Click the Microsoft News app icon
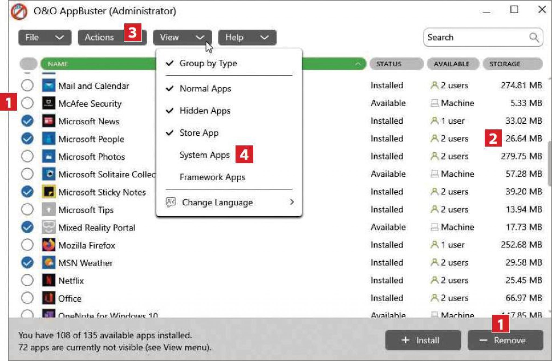 [49, 121]
